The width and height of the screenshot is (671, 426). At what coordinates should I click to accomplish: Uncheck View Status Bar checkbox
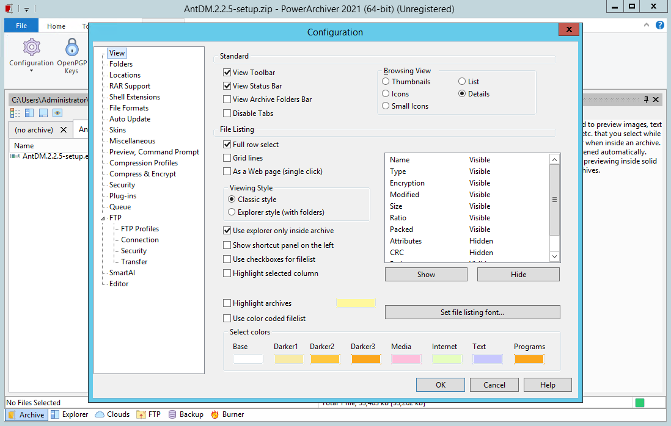point(227,86)
